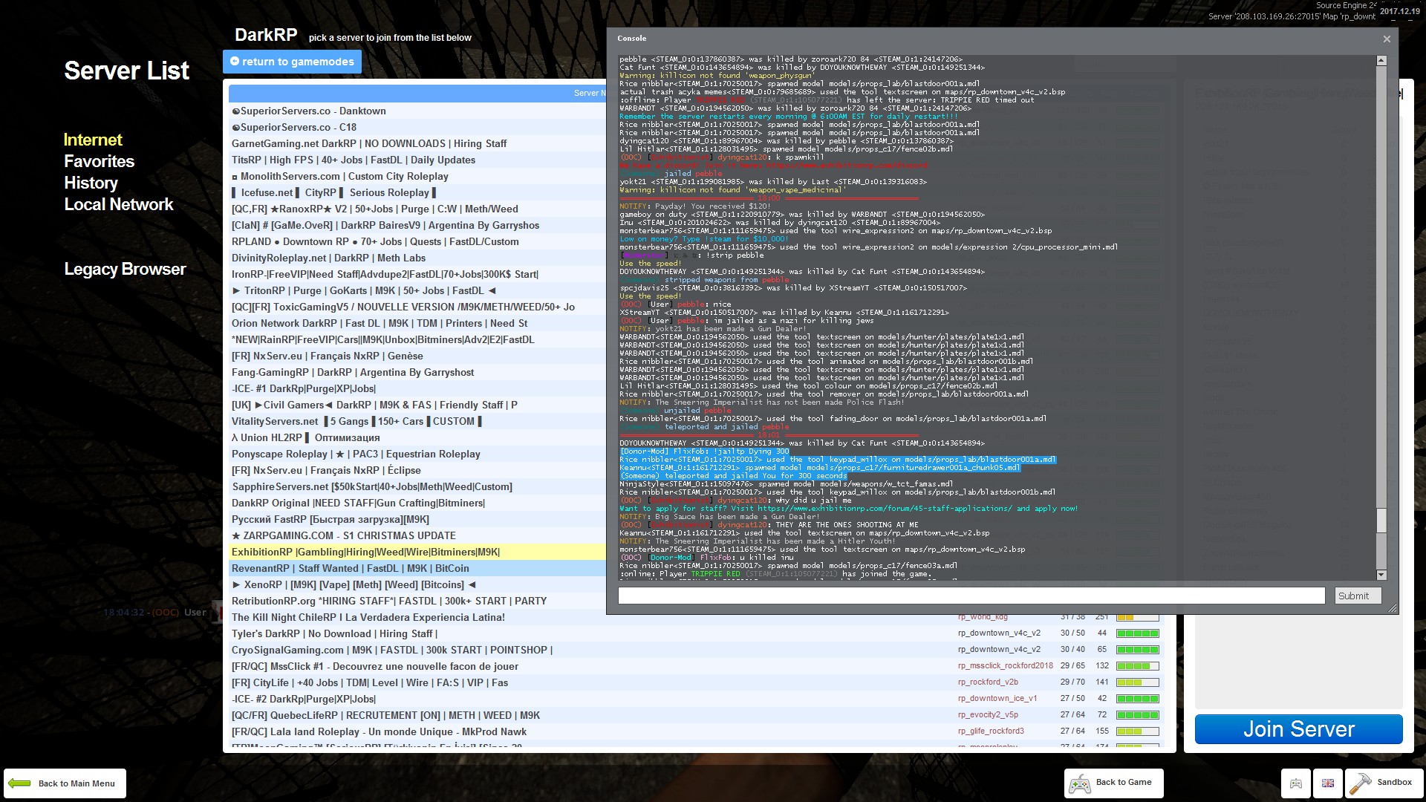Select highlighted ExhibitionRP server row
1426x802 pixels.
pos(417,552)
